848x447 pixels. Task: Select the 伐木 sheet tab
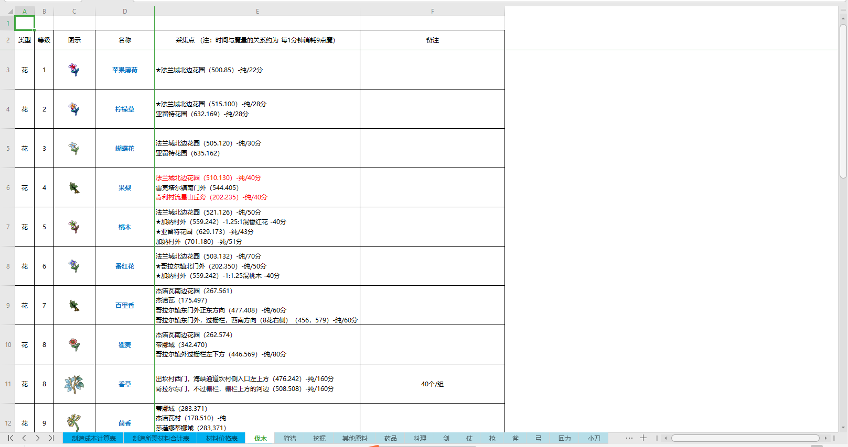point(260,438)
